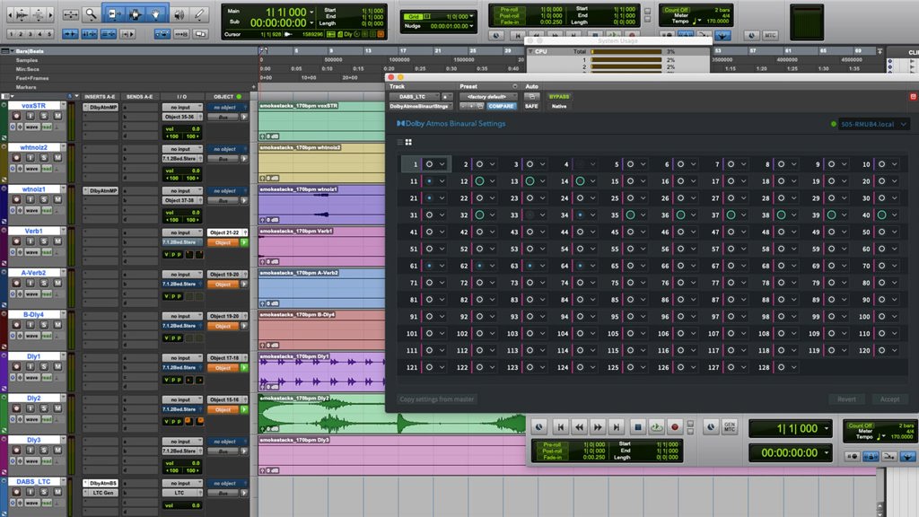Open Main counter format dropdown
This screenshot has width=919, height=517.
(x=311, y=12)
